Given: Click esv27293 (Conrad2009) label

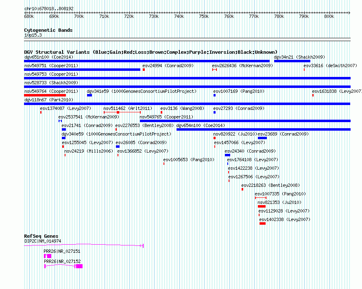Looking at the screenshot, I should point(239,108).
